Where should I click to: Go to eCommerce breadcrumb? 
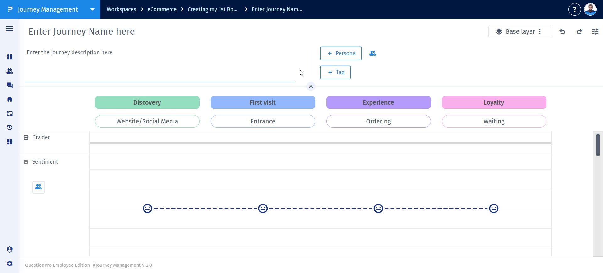[x=162, y=9]
